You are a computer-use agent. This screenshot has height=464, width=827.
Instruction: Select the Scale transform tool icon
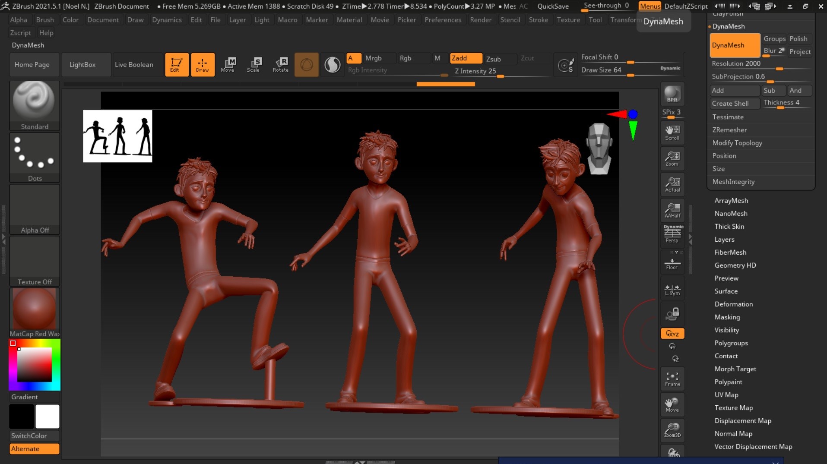click(253, 64)
